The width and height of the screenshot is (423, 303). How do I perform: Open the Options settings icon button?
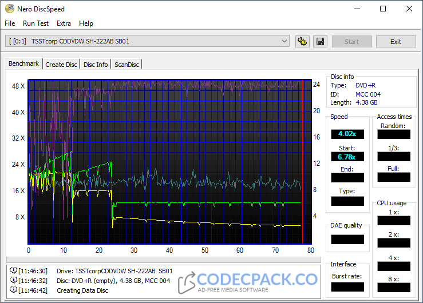[302, 42]
